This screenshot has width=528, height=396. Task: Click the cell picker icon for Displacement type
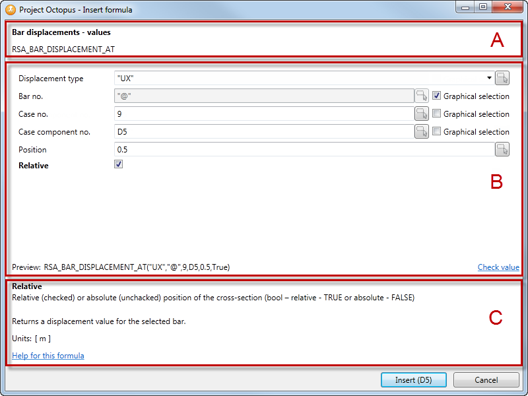502,78
